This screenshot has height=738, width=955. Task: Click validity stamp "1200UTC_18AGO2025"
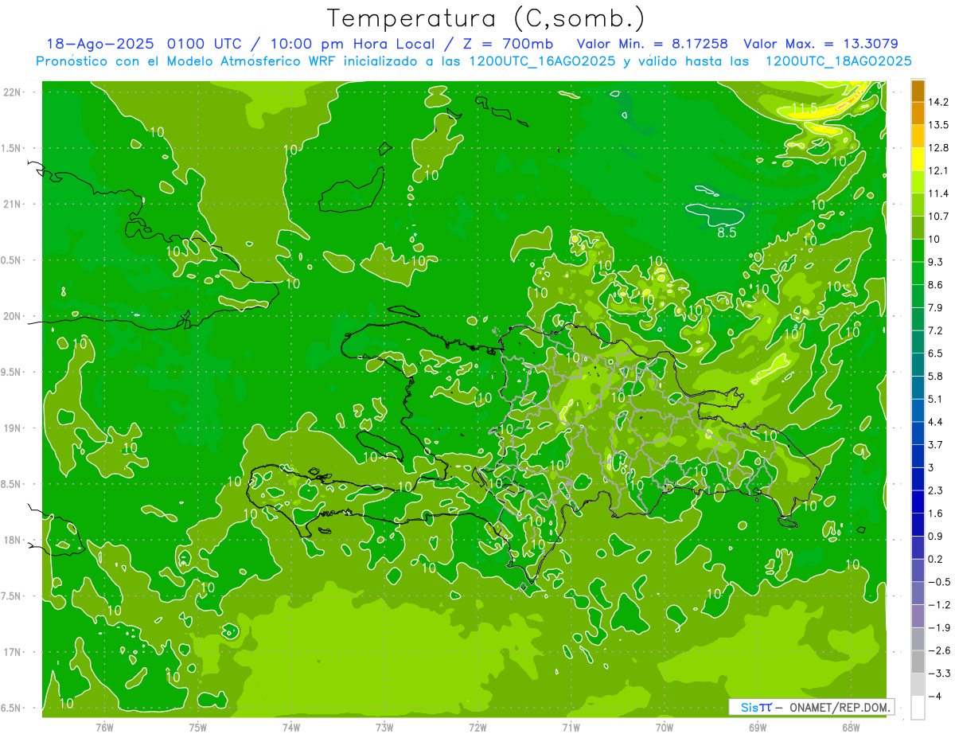click(838, 61)
